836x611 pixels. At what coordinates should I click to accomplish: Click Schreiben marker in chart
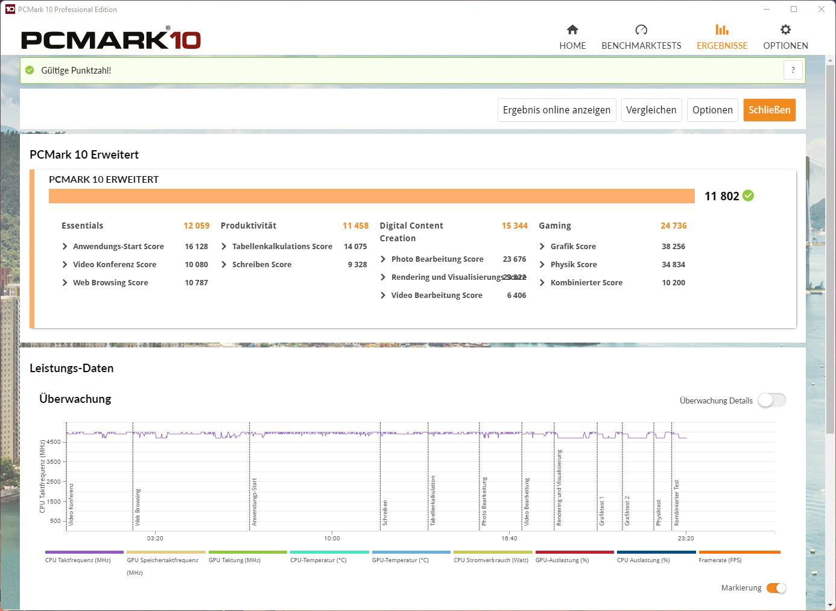point(385,513)
